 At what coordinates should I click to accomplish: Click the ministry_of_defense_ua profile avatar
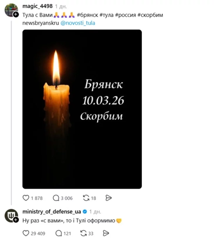[11, 216]
